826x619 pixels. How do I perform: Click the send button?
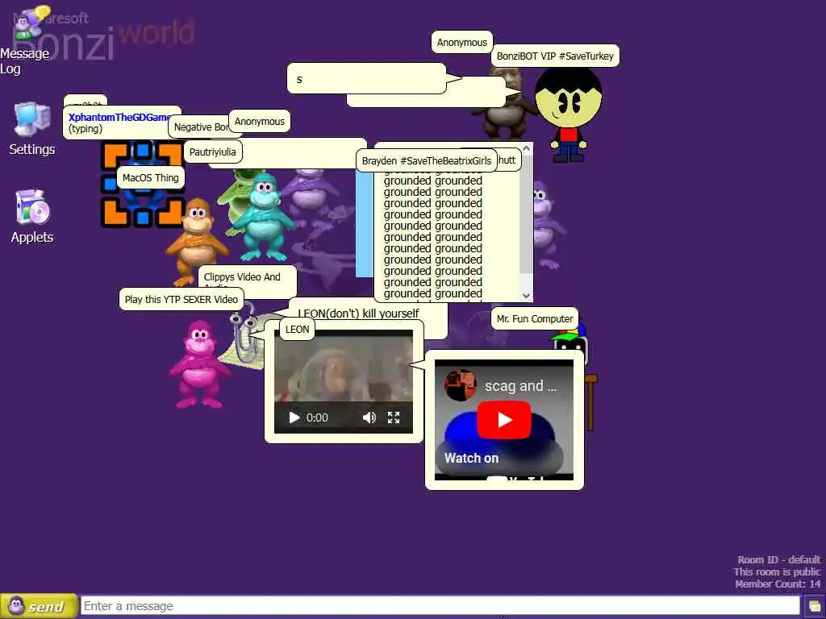(x=39, y=606)
